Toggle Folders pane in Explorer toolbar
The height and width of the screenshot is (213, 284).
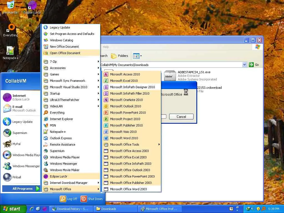tap(120, 56)
